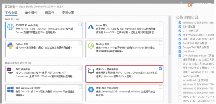Check Windows 10 SDK (10.0.17763) component
Screen dimensions: 216x104
(x=180, y=84)
